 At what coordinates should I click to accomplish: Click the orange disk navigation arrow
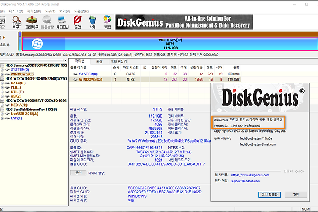pos(4,37)
